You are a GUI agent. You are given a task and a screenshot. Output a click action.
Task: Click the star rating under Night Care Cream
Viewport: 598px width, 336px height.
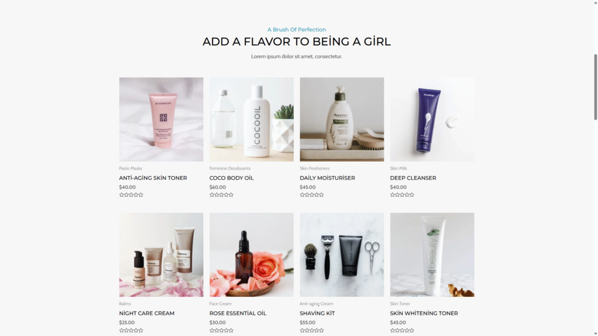[x=131, y=330]
